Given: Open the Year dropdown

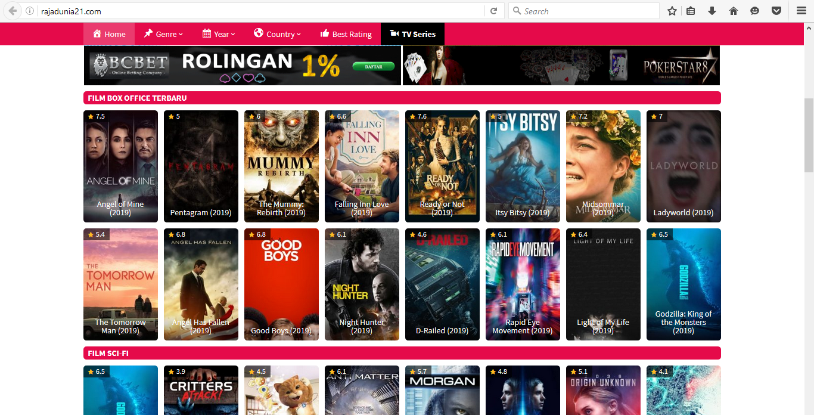Looking at the screenshot, I should 219,34.
